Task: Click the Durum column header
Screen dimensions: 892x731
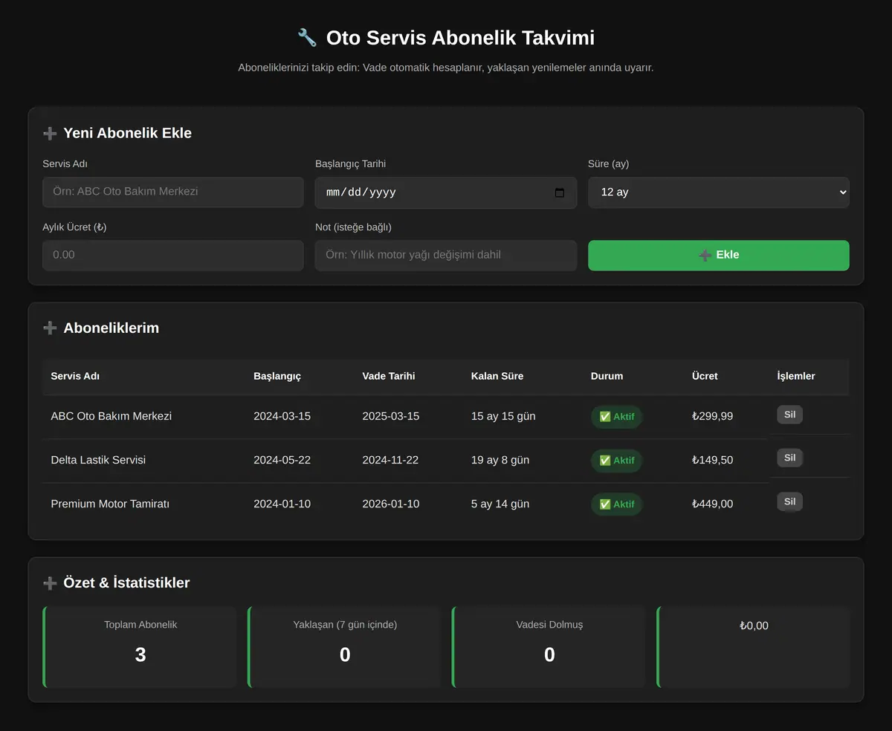Action: (607, 376)
